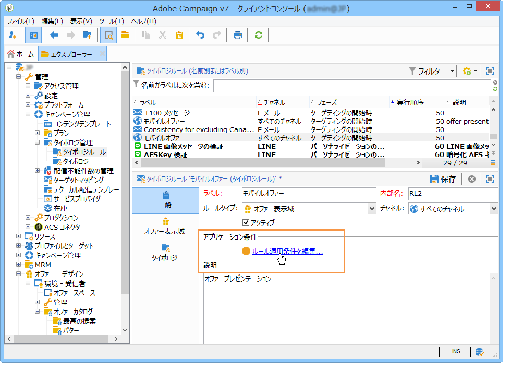Open the 編集(E) menu
This screenshot has height=370, width=511.
(x=52, y=21)
